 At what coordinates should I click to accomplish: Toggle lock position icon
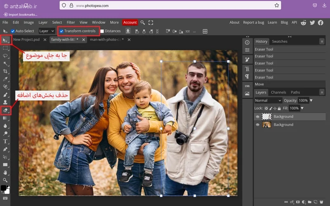click(x=275, y=108)
